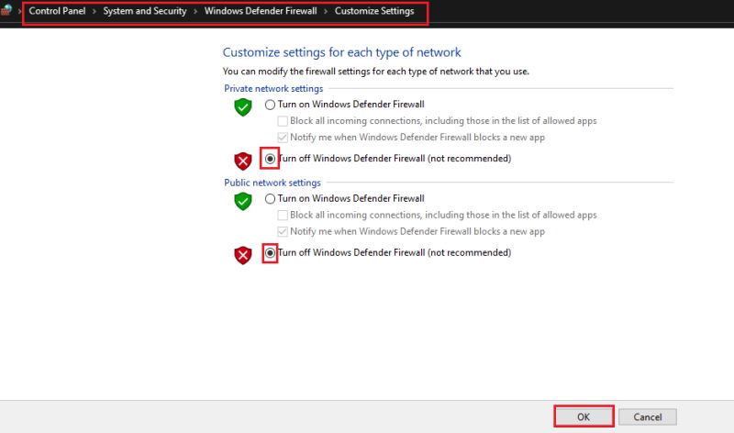This screenshot has height=433, width=734.
Task: Click the address bar firewall globe icon
Action: coord(6,10)
